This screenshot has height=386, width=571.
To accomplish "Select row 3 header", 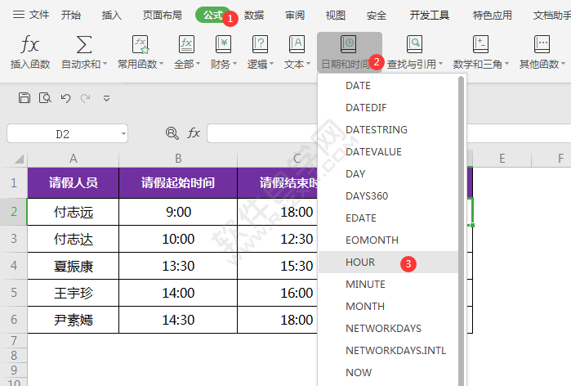I will pos(14,239).
